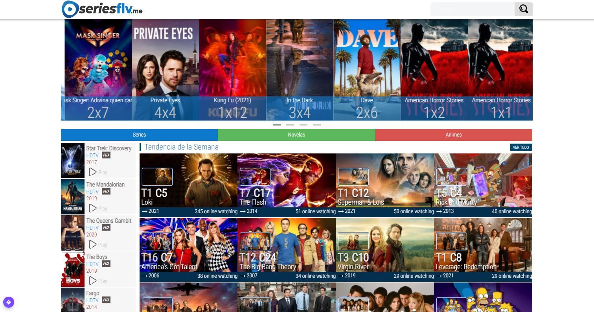Open Private Eyes 4x4 carousel poster
Viewport: 594px width, 312px height.
point(165,70)
